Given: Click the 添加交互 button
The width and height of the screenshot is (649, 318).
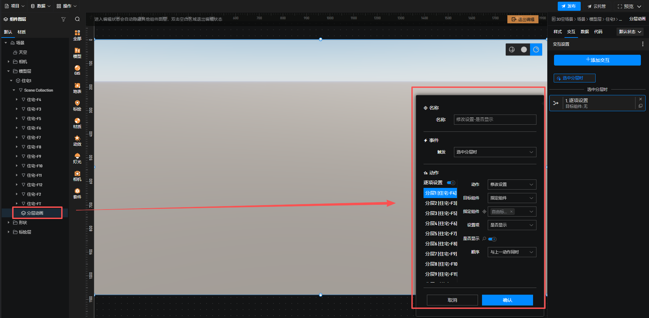Looking at the screenshot, I should click(597, 60).
